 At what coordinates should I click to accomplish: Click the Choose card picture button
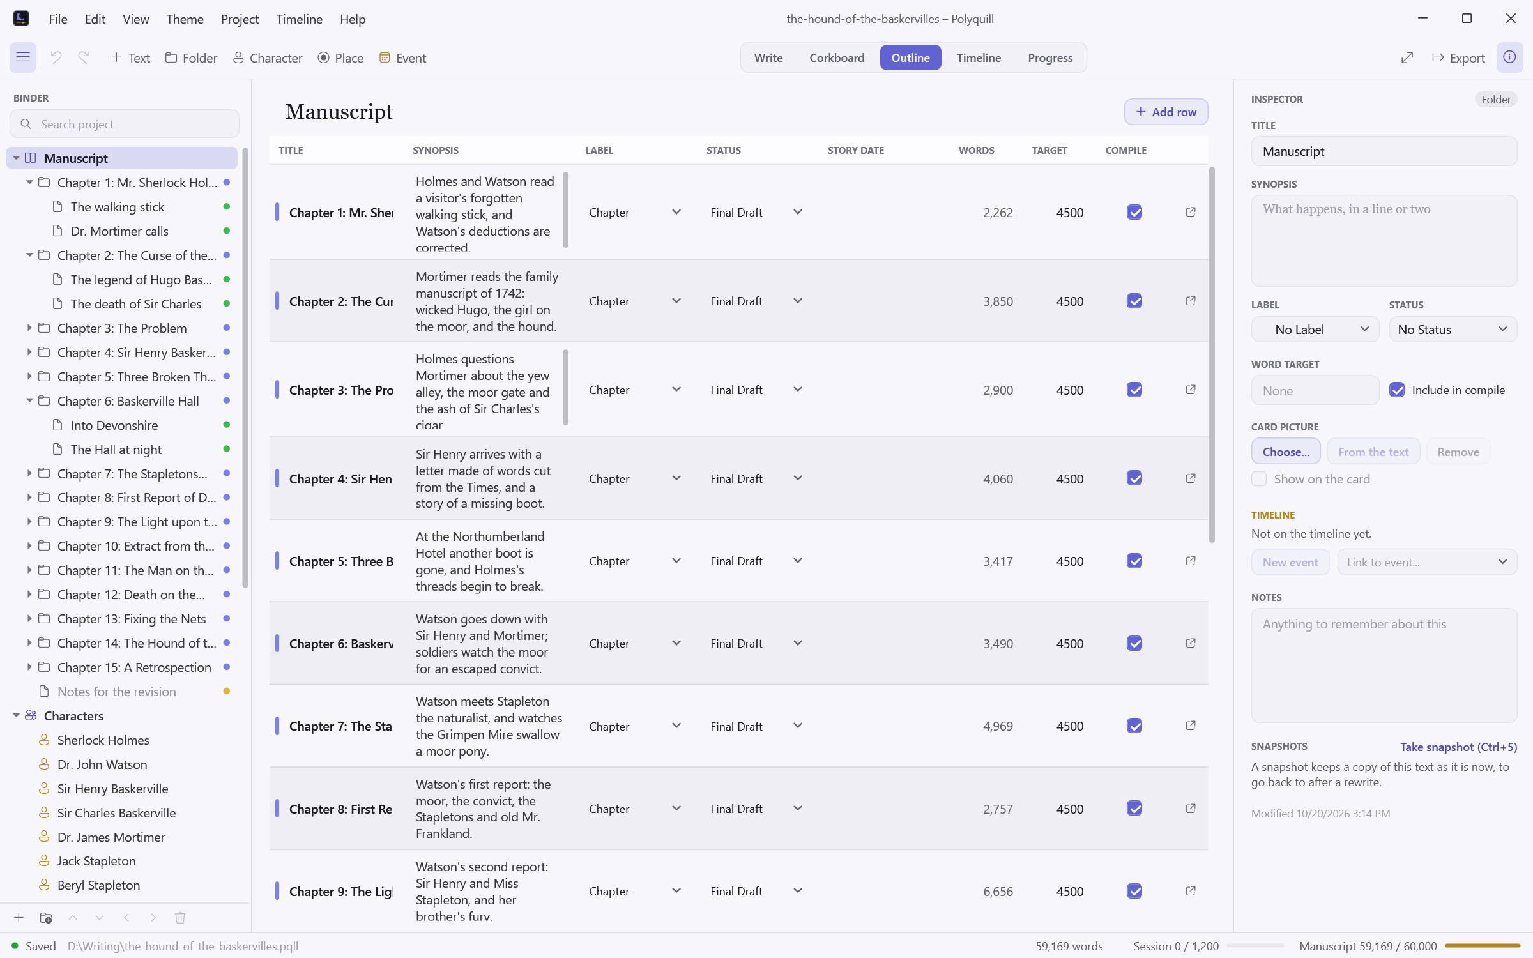(1286, 452)
